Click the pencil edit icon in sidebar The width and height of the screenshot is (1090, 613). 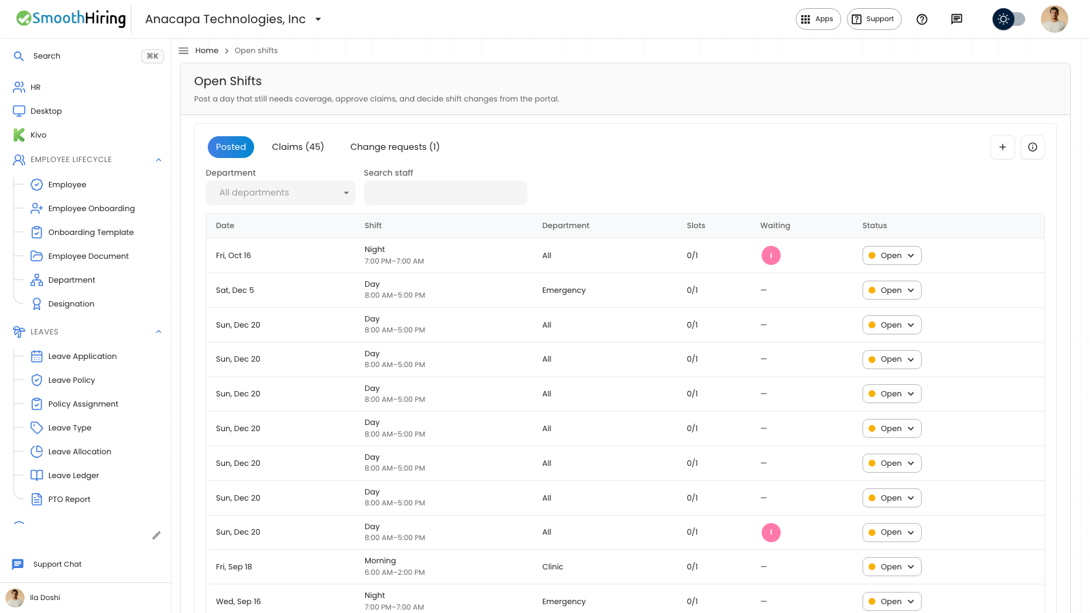pos(157,535)
